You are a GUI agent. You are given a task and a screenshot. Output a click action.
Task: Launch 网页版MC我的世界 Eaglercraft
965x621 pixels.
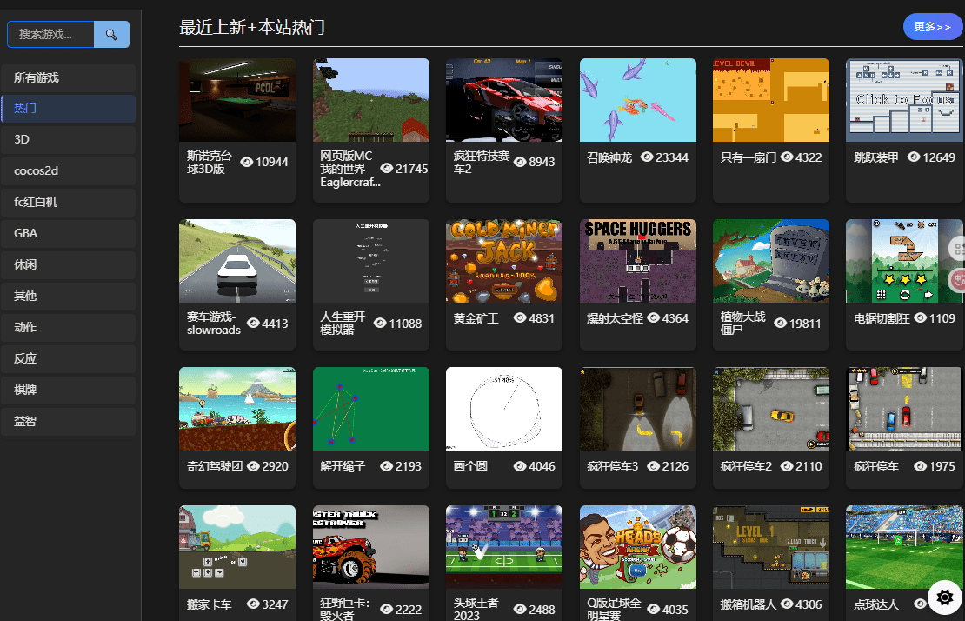point(370,99)
